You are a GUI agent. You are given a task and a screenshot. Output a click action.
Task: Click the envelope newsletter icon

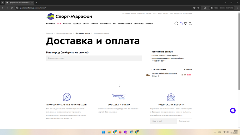point(171,97)
